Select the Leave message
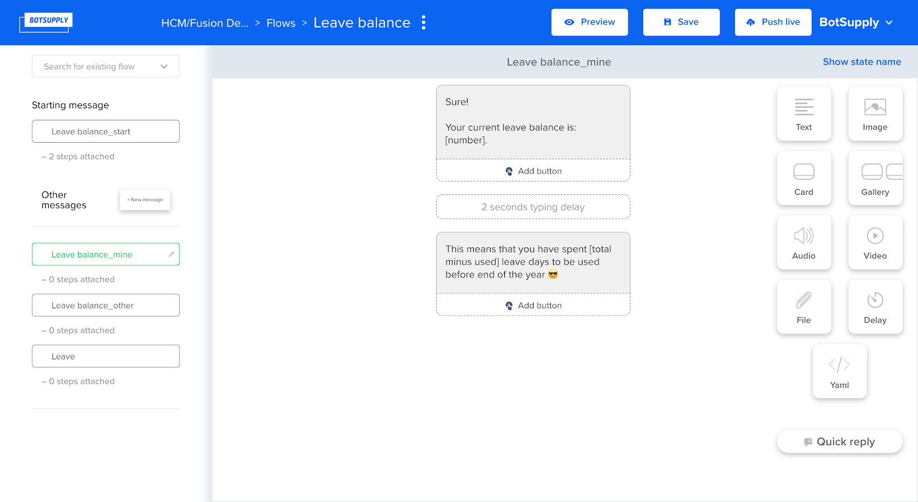The image size is (918, 502). (x=106, y=356)
